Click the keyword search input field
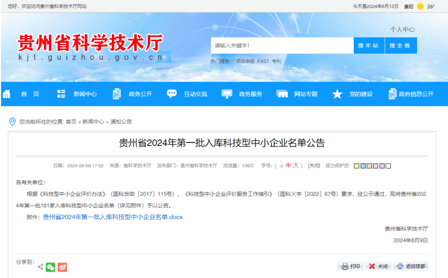This screenshot has height=278, width=448. [282, 45]
